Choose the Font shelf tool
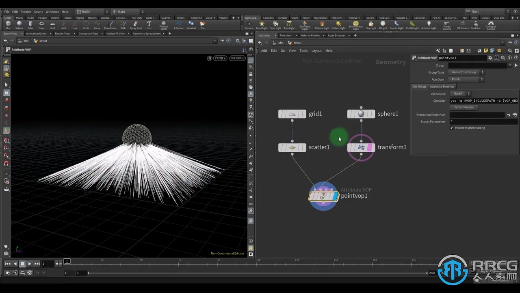 pos(149,25)
